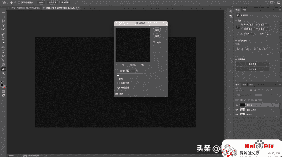The width and height of the screenshot is (282, 157).
Task: Open the Properties panel options menu
Action: (280, 10)
